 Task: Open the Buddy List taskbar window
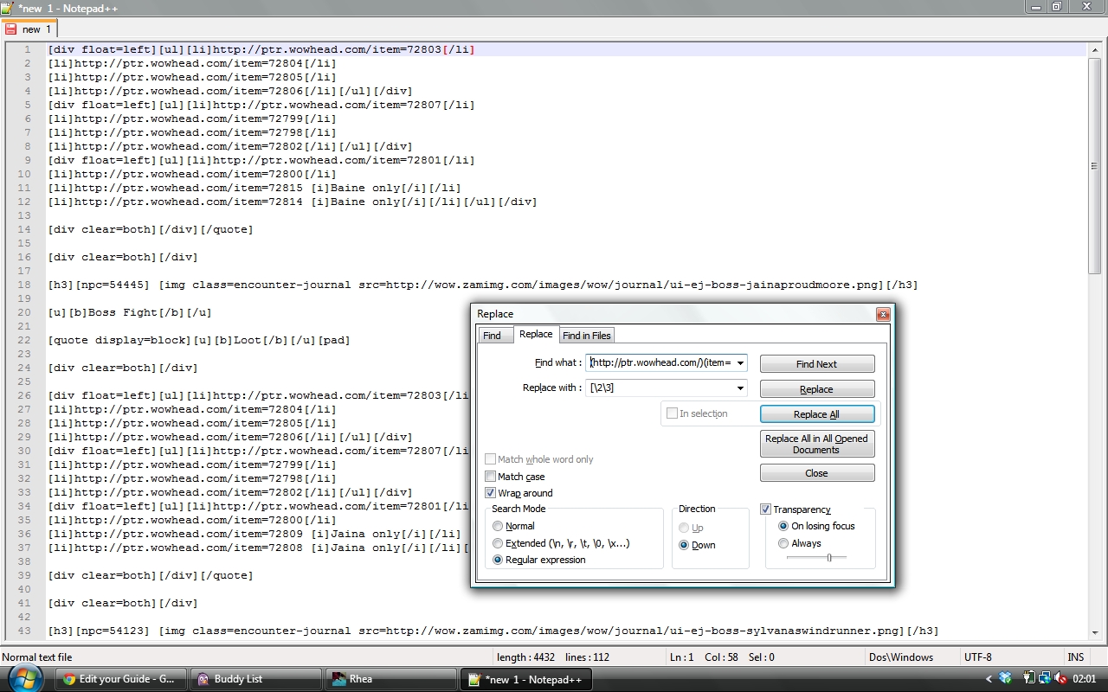254,679
